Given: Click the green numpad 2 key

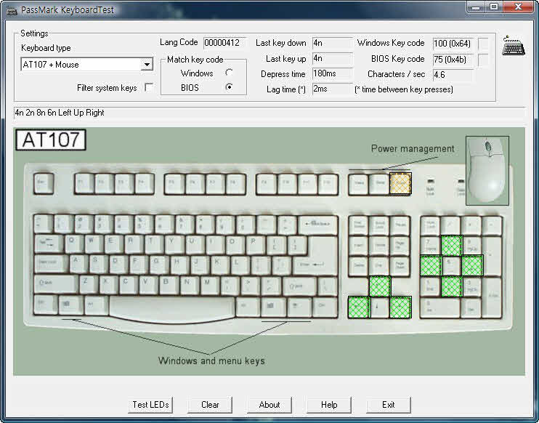Looking at the screenshot, I should coord(452,286).
